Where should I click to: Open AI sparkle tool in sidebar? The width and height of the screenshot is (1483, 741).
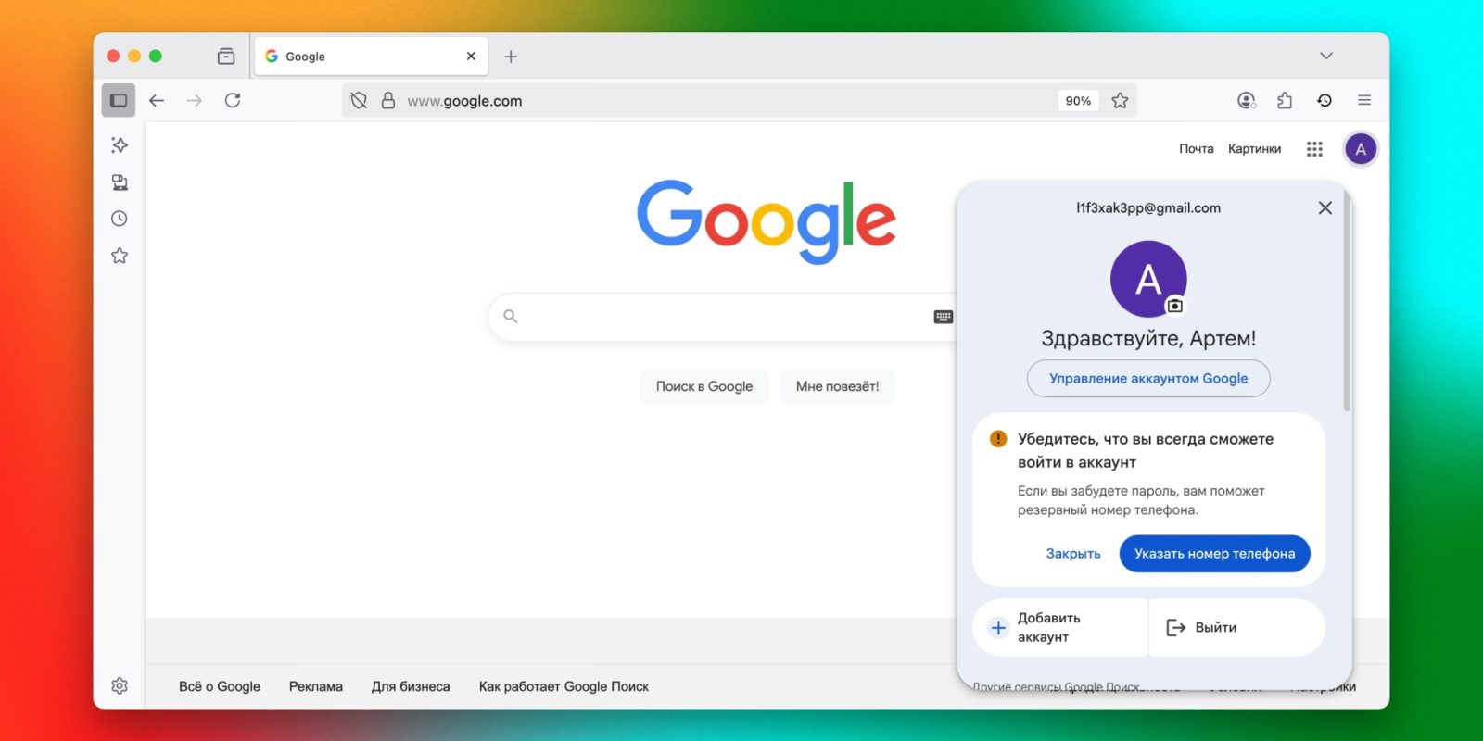pyautogui.click(x=120, y=144)
